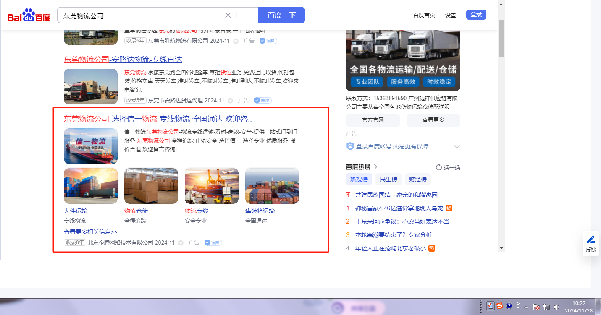Click the 热 badge beside 神秘富豪 headline
The width and height of the screenshot is (601, 315).
pyautogui.click(x=449, y=208)
